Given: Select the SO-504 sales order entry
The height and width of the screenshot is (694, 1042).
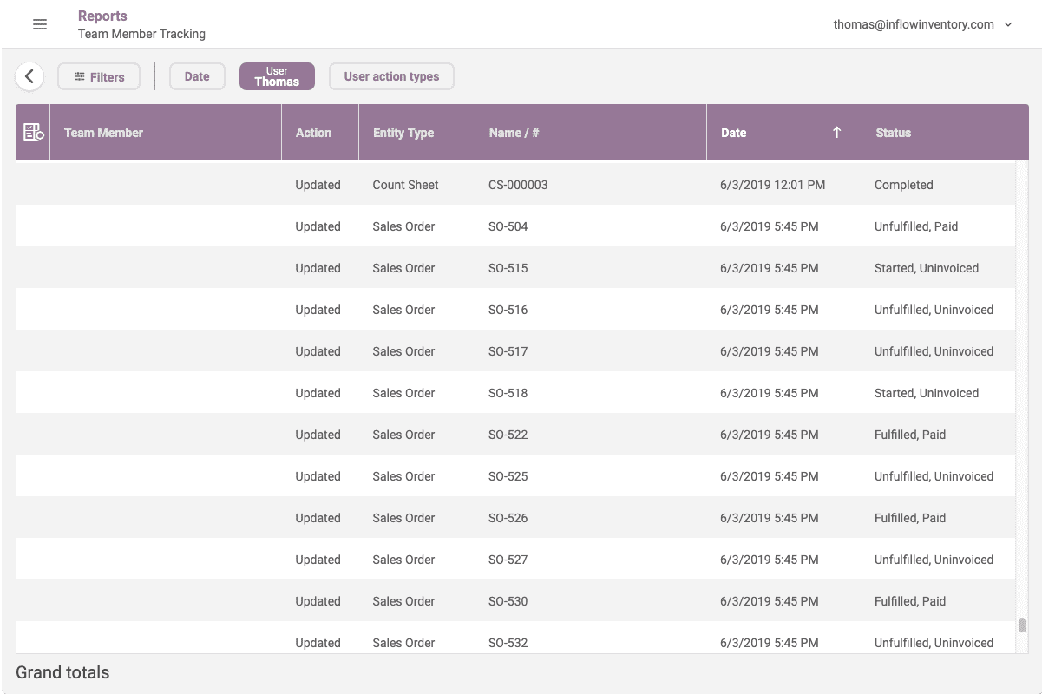Looking at the screenshot, I should click(x=508, y=226).
